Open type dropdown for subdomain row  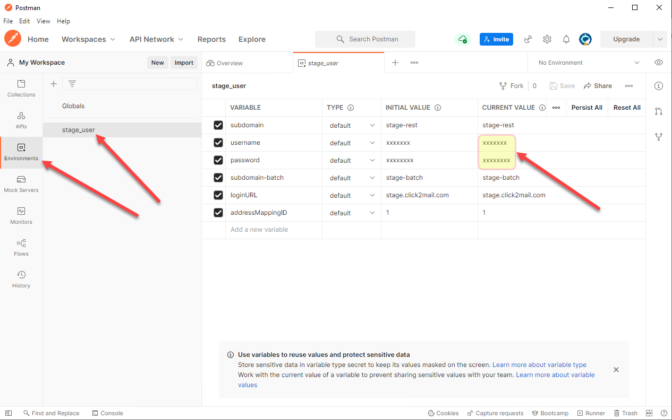(x=352, y=126)
